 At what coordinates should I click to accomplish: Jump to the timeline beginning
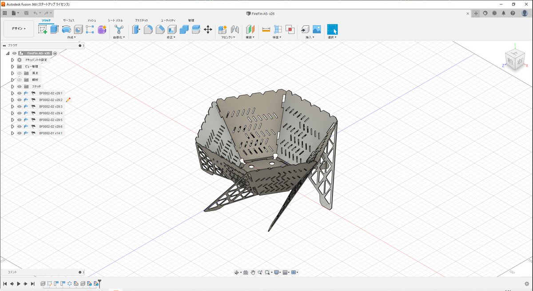5,283
